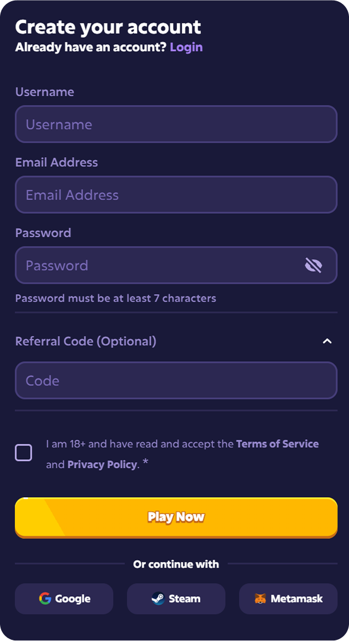This screenshot has width=349, height=641.
Task: Focus the Email Address input field
Action: [x=176, y=194]
